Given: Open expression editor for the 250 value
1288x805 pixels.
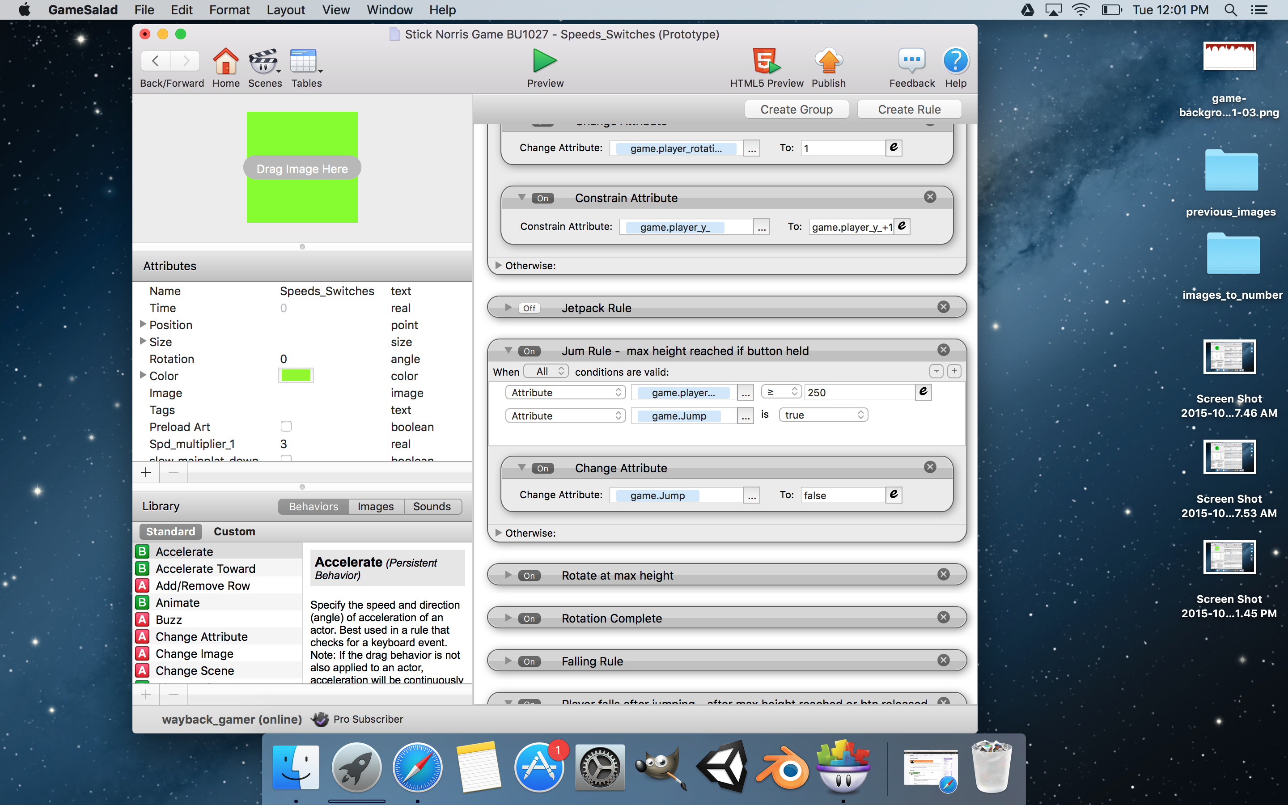Looking at the screenshot, I should pos(923,392).
